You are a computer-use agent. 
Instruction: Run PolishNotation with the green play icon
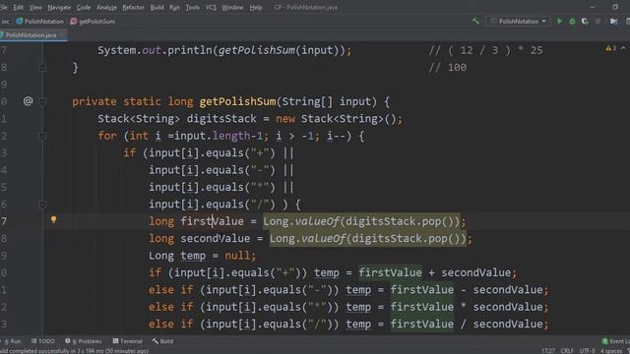pos(559,22)
